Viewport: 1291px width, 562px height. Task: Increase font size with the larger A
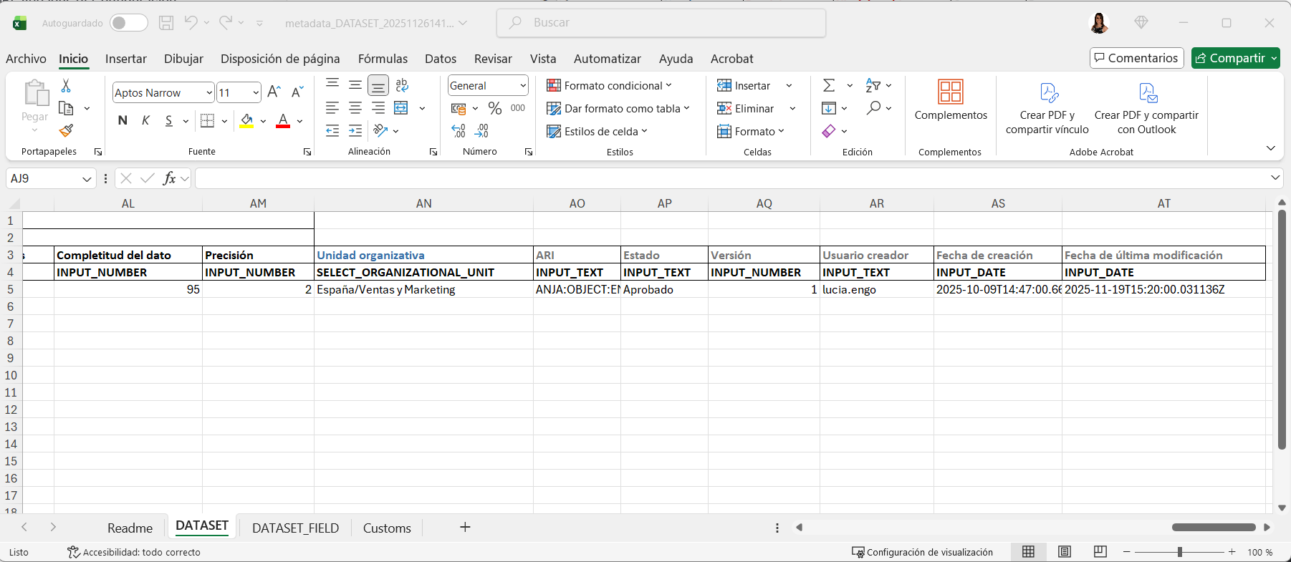[x=274, y=92]
